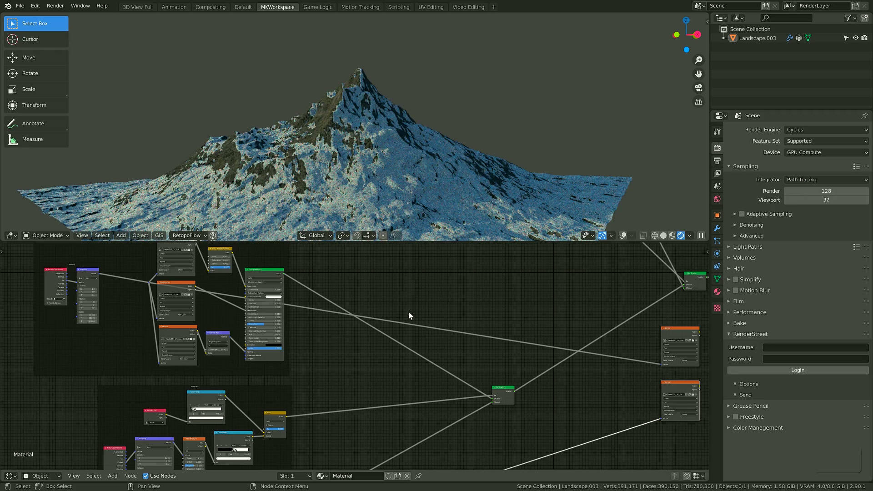This screenshot has width=873, height=491.
Task: Select the Annotate tool
Action: coord(36,123)
